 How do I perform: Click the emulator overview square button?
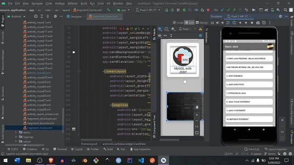point(252,22)
